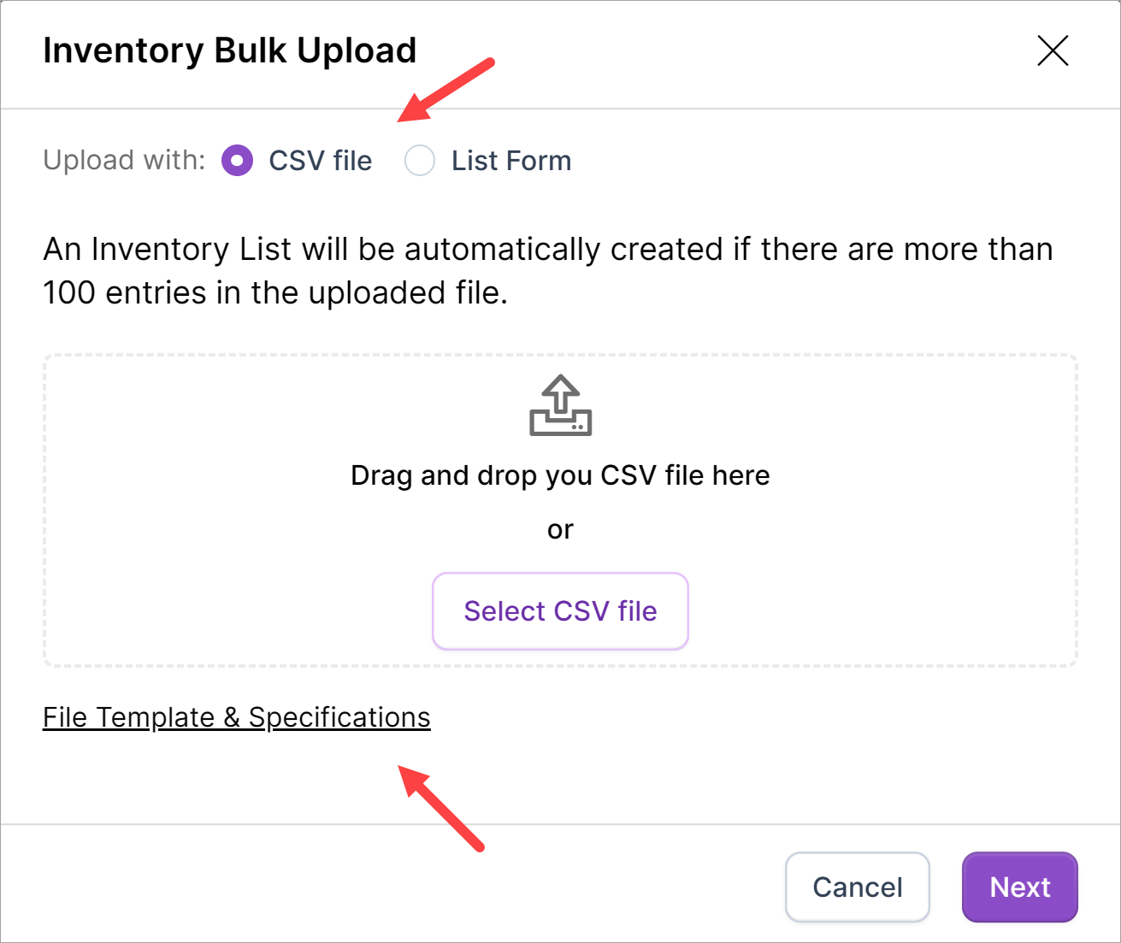
Task: Click the tray base of the upload icon
Action: [560, 426]
